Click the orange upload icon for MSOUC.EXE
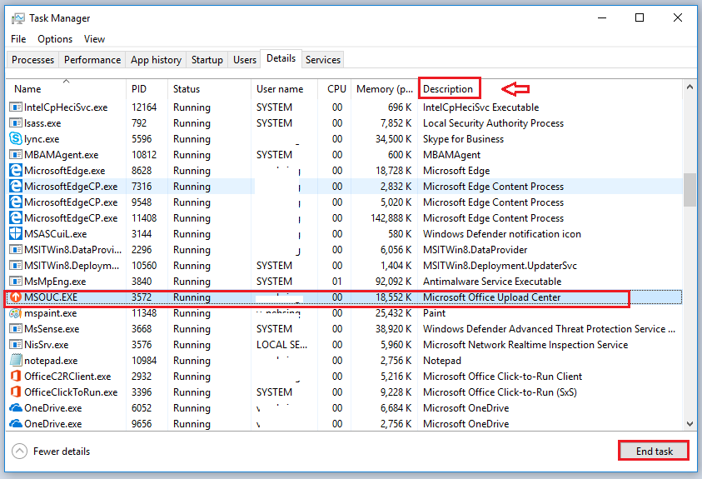The width and height of the screenshot is (702, 479). (x=16, y=297)
